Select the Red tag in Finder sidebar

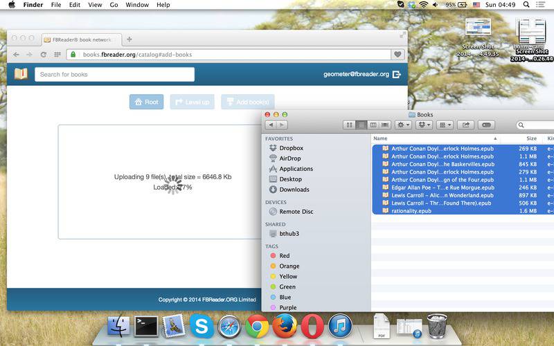point(284,256)
